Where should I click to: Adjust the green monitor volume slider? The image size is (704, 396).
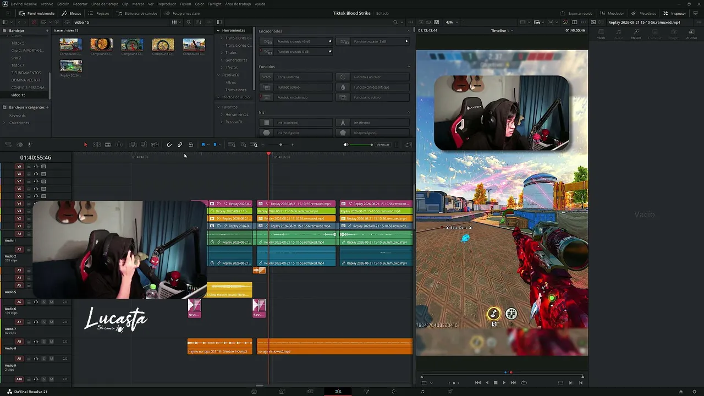(362, 145)
